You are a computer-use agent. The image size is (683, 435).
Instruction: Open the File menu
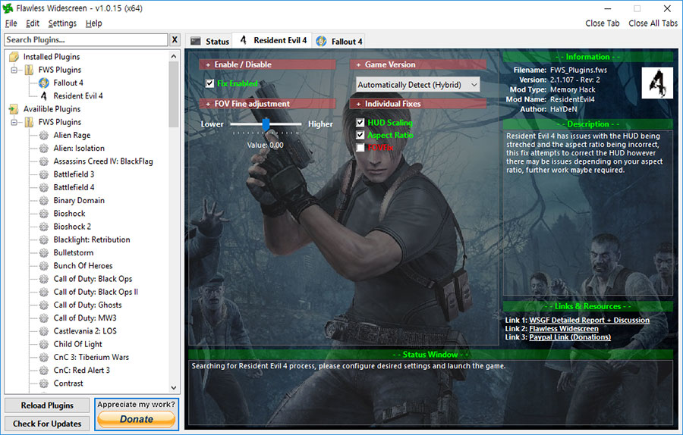coord(11,23)
